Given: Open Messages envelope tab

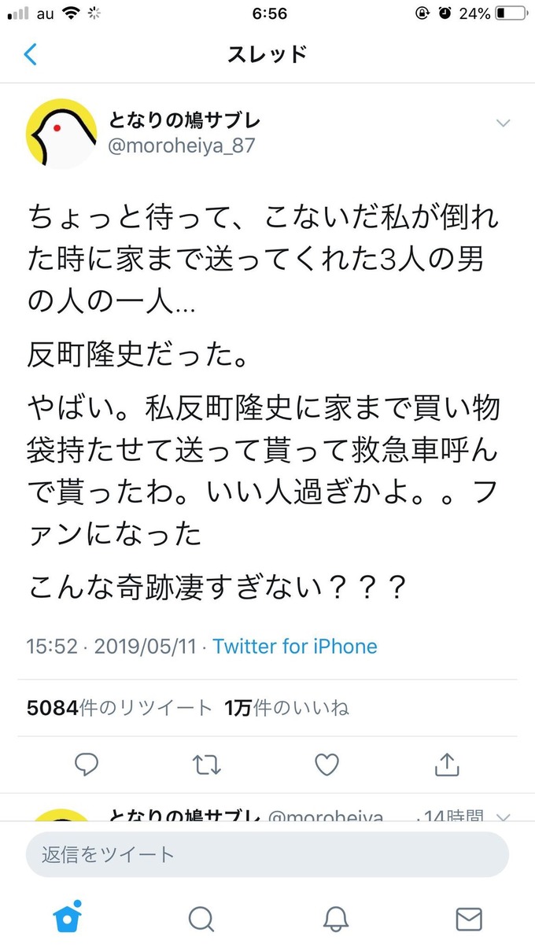Looking at the screenshot, I should 469,918.
